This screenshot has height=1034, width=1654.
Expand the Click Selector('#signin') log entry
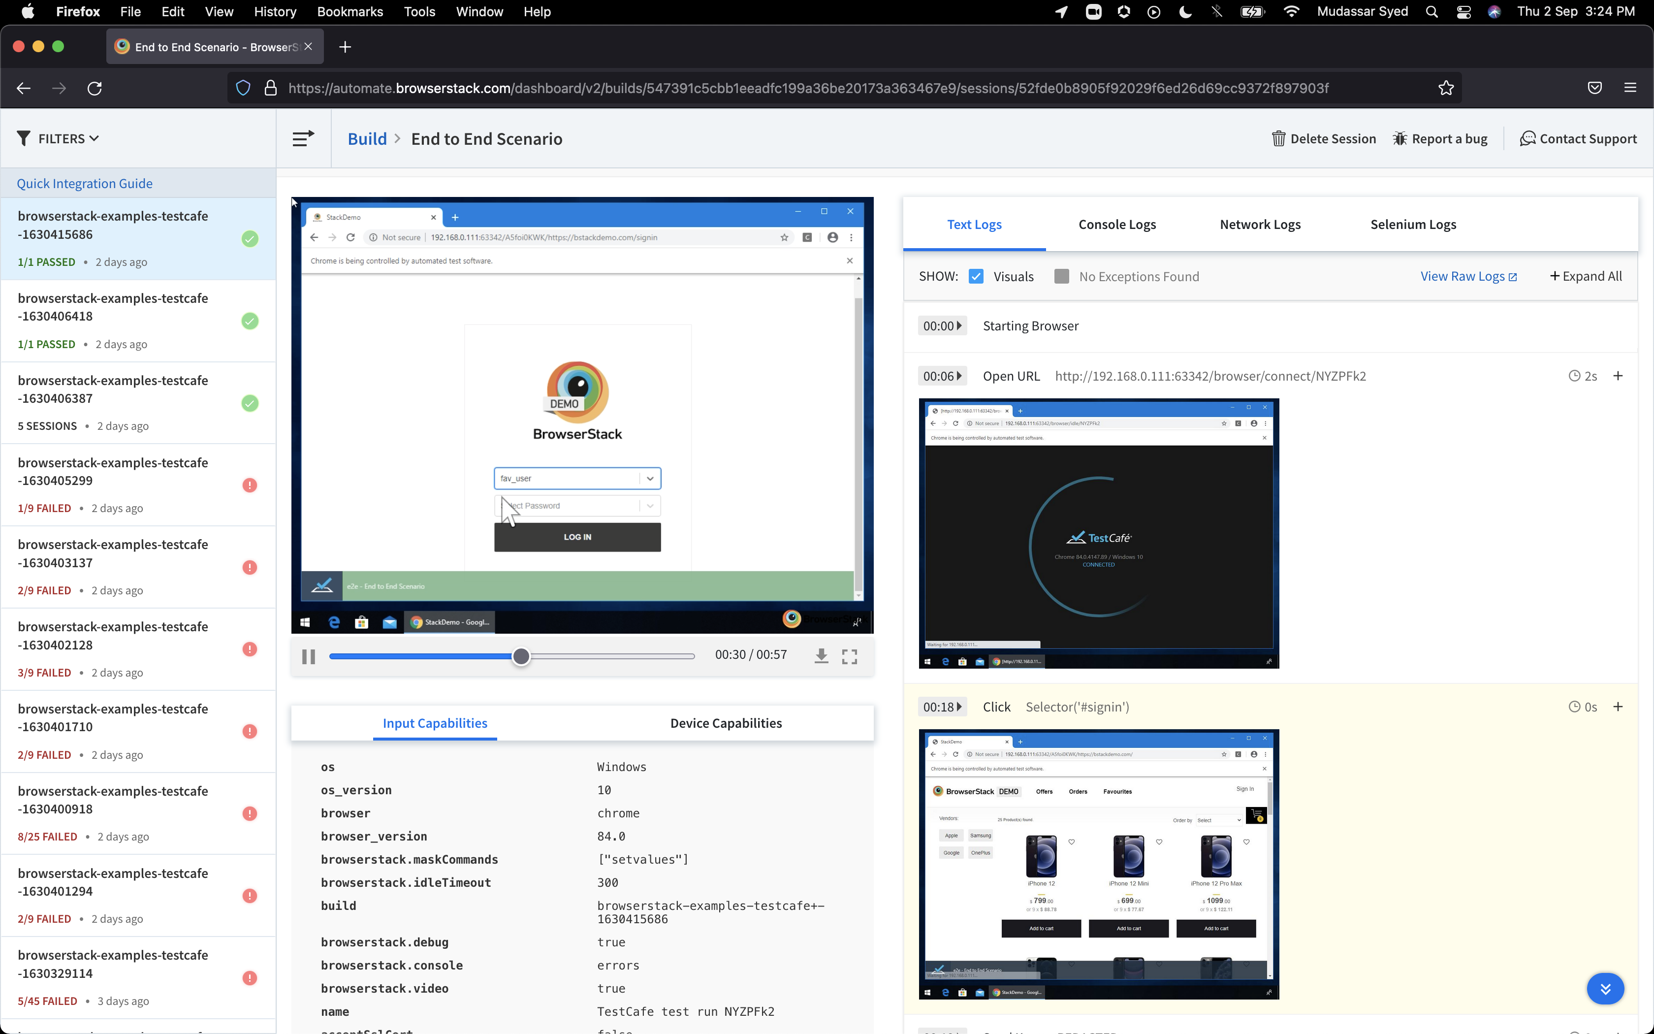tap(1618, 707)
